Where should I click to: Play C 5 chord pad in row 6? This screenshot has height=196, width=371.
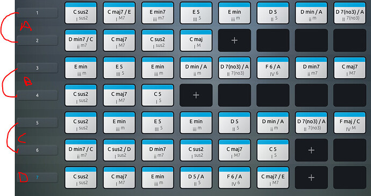click(273, 150)
